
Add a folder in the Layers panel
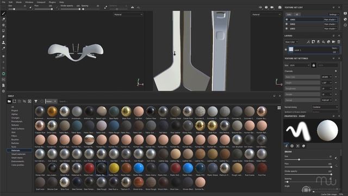[333, 42]
